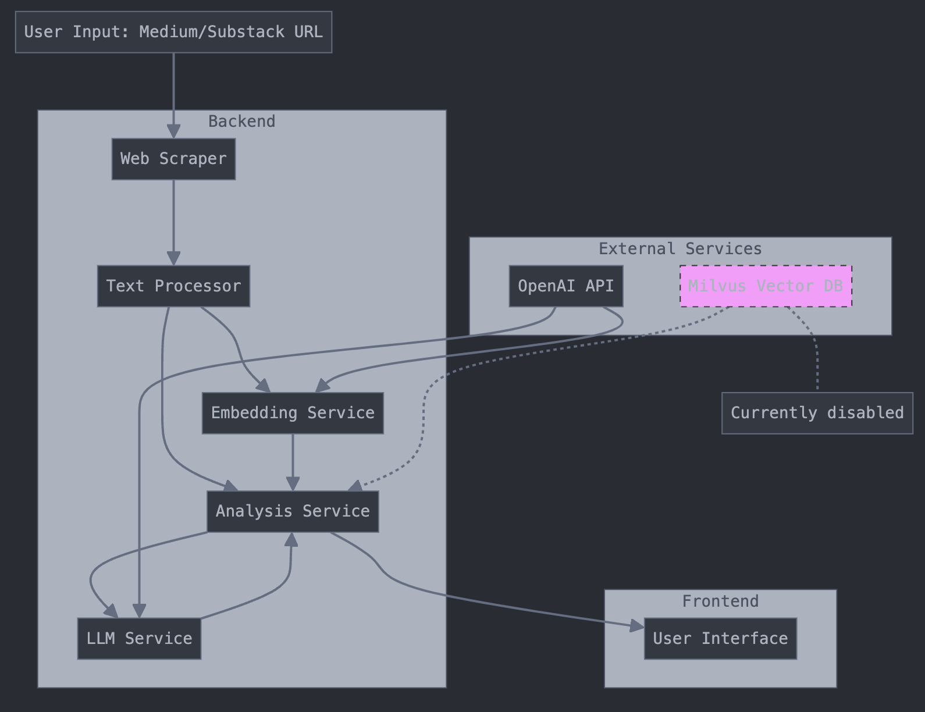925x712 pixels.
Task: Select the Text Processor box
Action: coord(173,286)
